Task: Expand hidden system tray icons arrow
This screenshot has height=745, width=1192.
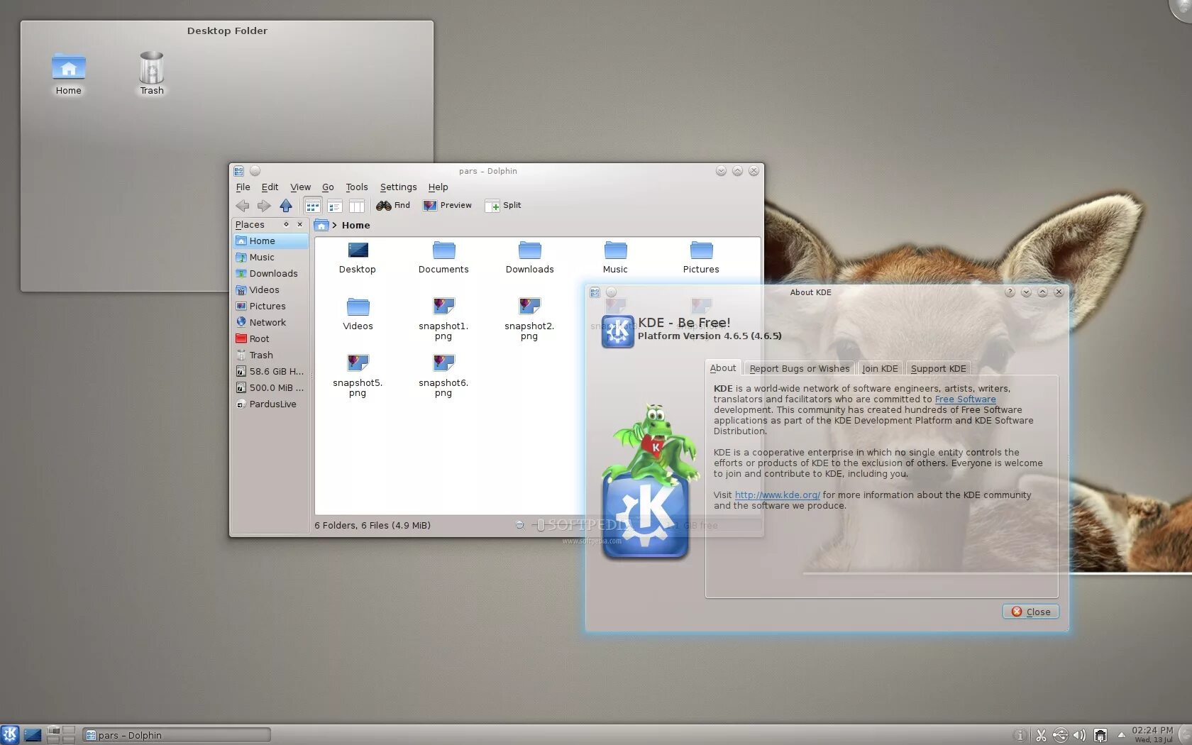Action: [1121, 735]
